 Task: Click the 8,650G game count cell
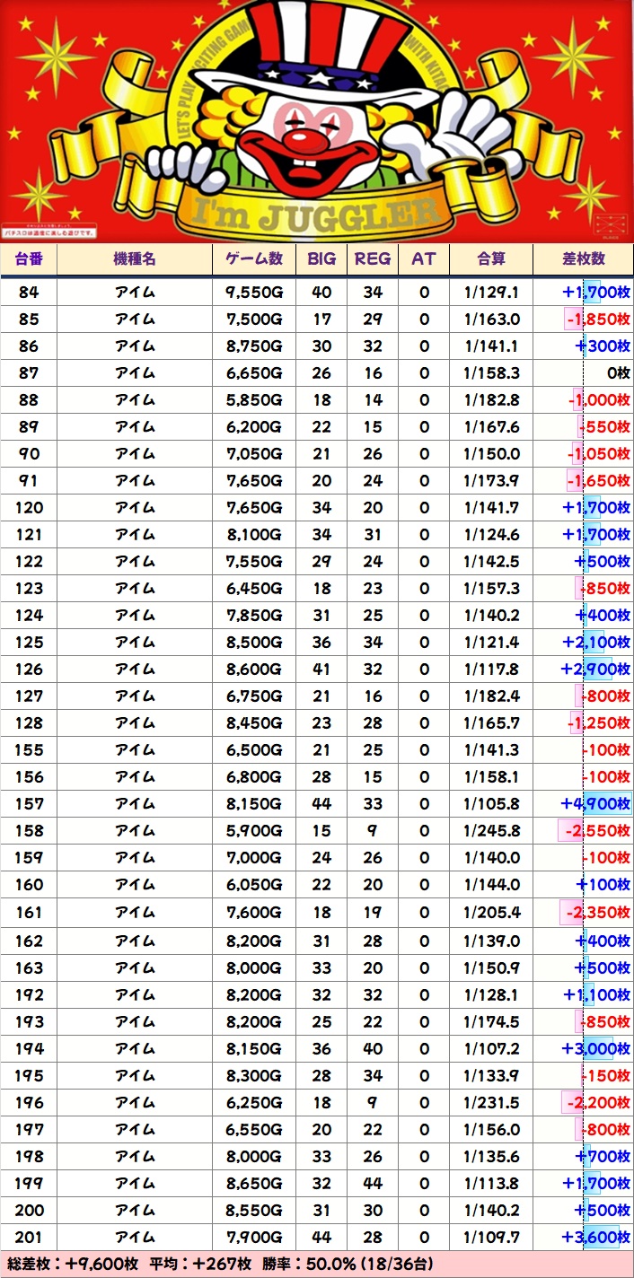254,1183
